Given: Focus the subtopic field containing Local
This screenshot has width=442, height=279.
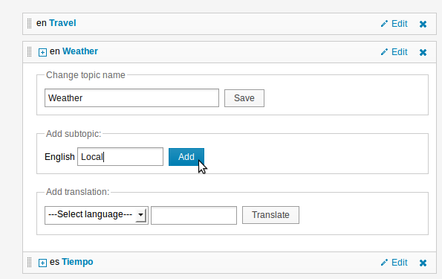Looking at the screenshot, I should [120, 157].
